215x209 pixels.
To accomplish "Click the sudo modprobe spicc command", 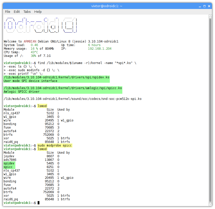I will (x=55, y=145).
